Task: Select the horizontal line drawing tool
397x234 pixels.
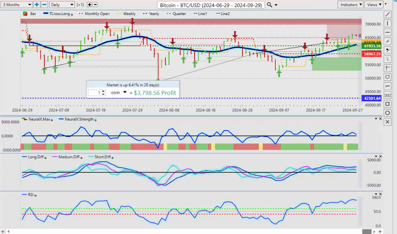Action: pos(387,32)
